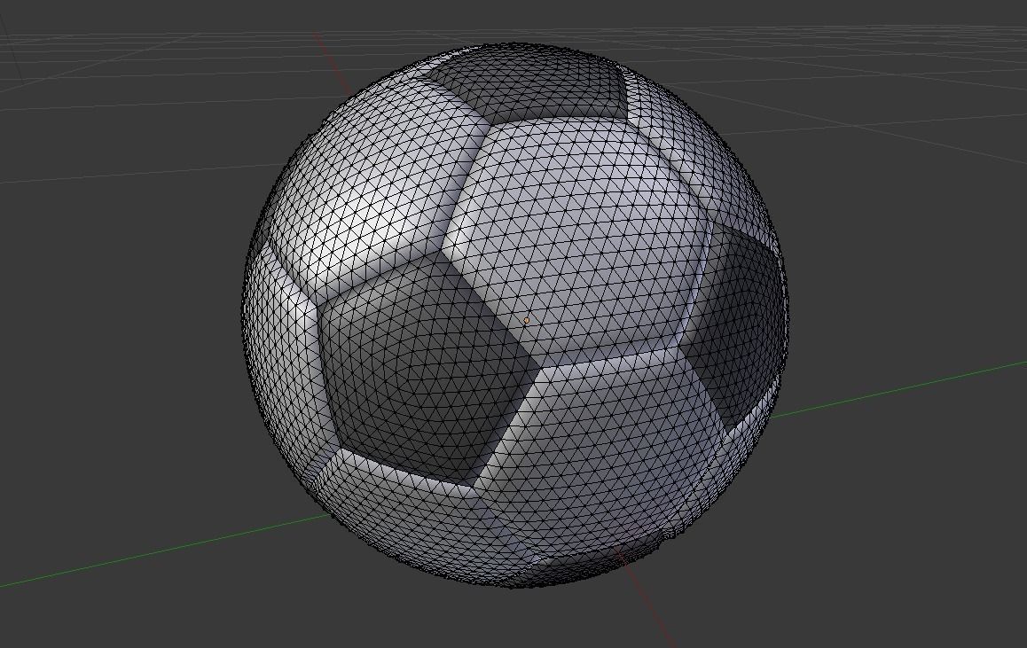Screen dimensions: 1027x648
Task: Click the orange origin dot on the ball
Action: (x=527, y=320)
